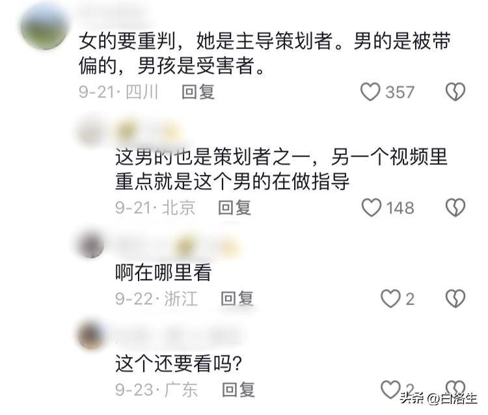Like the comment with 357 likes

tap(370, 92)
